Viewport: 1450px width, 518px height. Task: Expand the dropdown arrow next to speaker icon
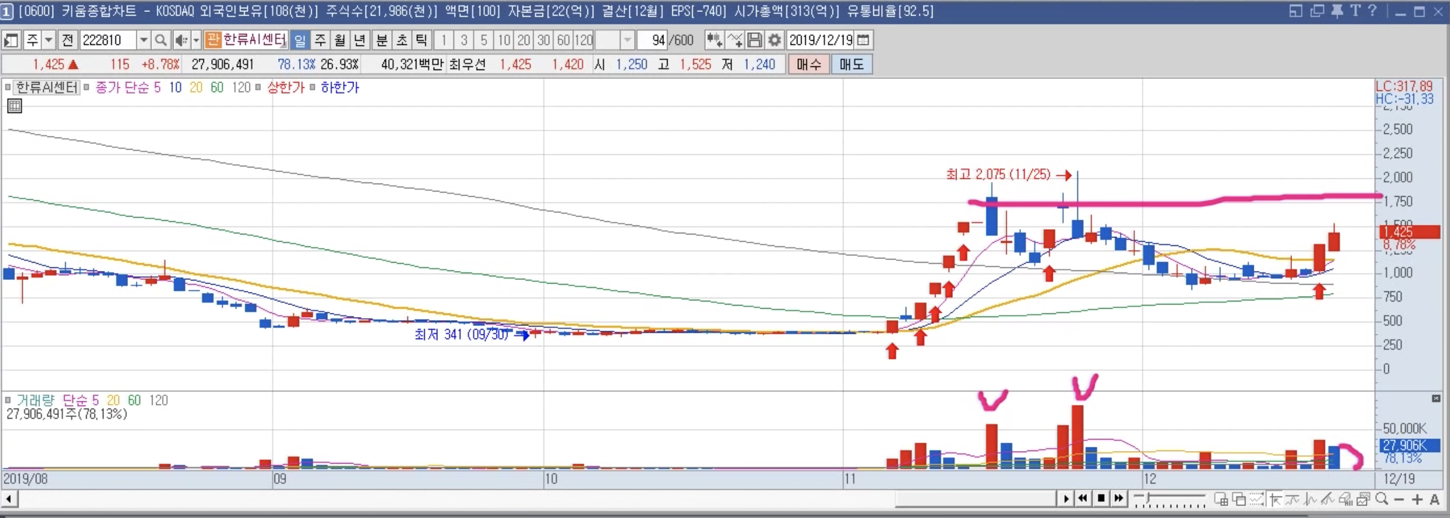pos(196,40)
